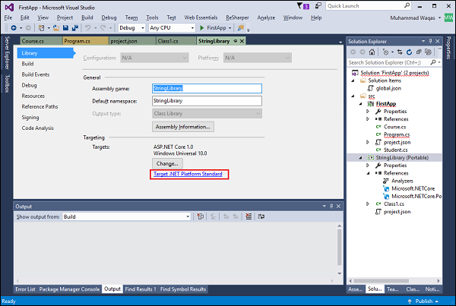Click the Assembly Information button

point(183,127)
